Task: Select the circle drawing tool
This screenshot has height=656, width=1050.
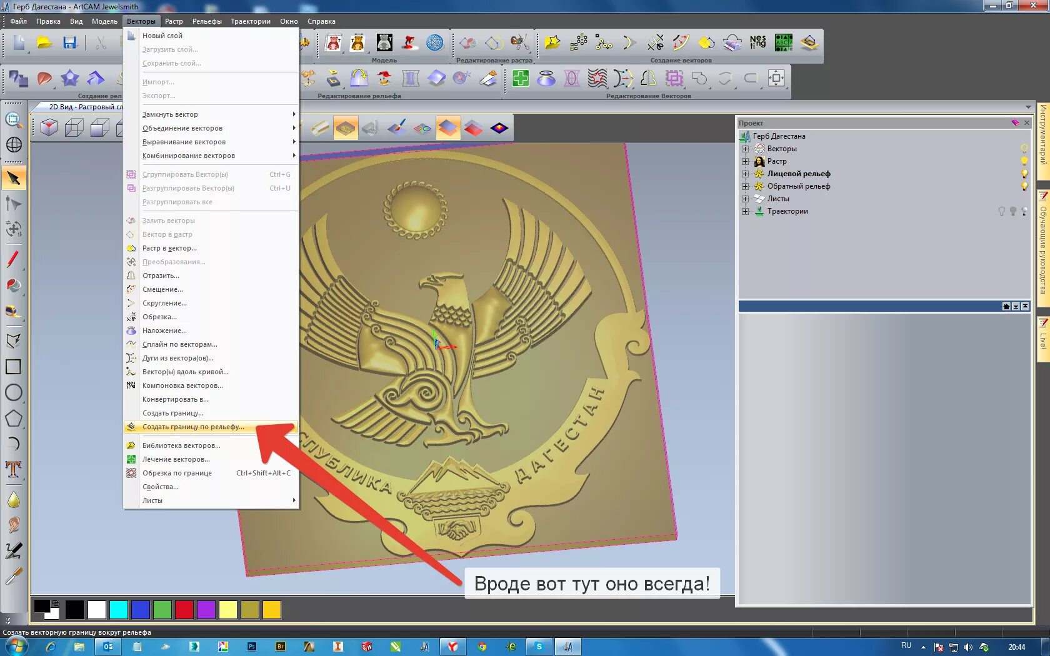Action: click(13, 392)
